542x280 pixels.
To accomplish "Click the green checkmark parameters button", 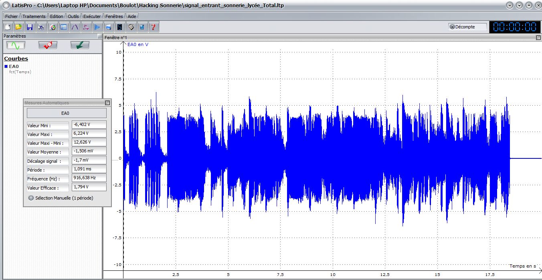I will tap(80, 45).
